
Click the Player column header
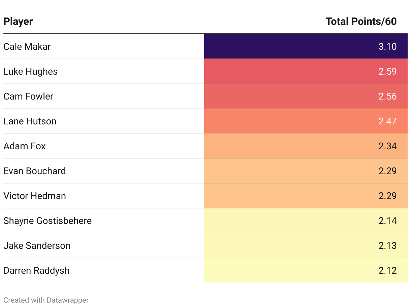[x=18, y=22]
